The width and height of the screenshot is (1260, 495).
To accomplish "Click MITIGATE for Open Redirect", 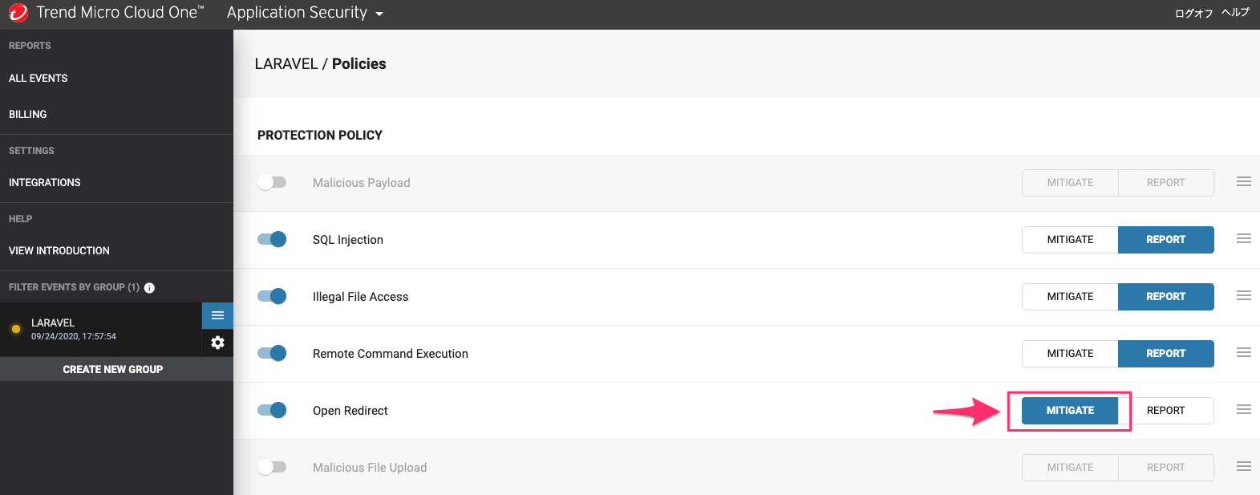I will coord(1069,410).
